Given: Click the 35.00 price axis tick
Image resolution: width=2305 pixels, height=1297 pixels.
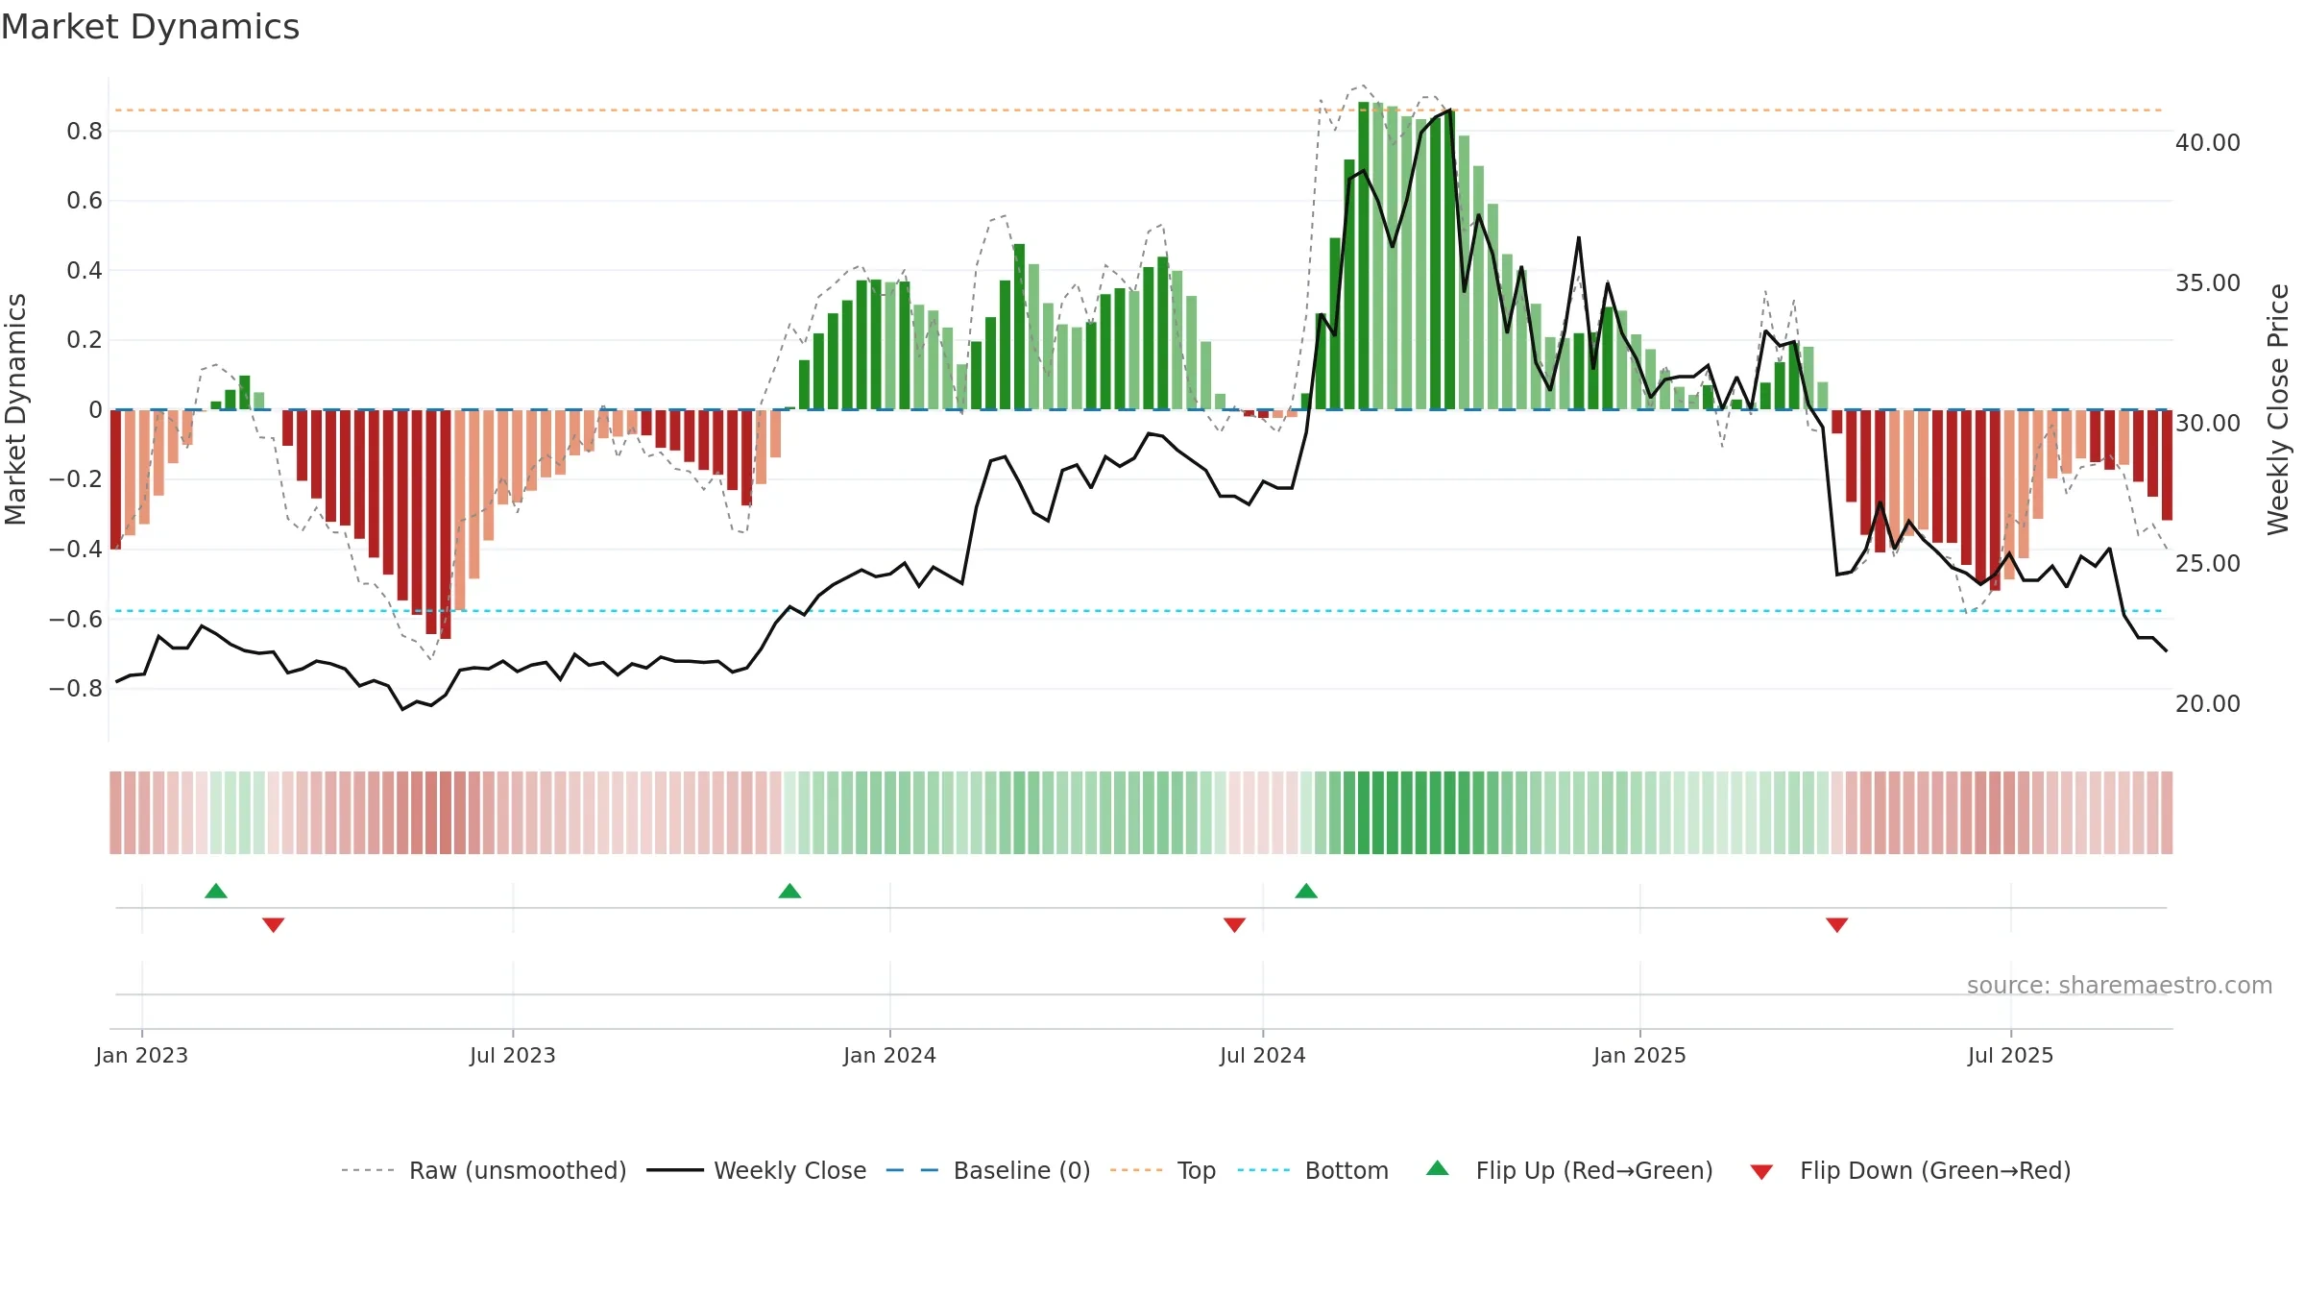Looking at the screenshot, I should [x=2208, y=282].
